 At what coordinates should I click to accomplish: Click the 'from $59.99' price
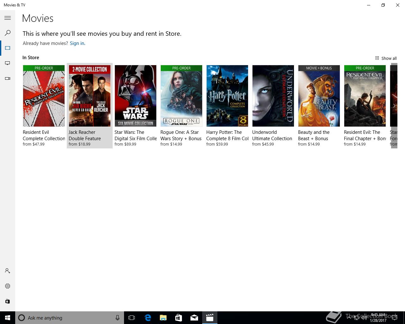point(217,144)
